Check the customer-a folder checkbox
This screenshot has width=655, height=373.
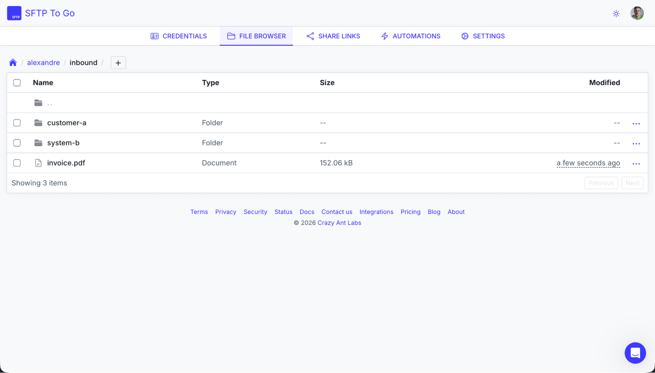point(17,123)
